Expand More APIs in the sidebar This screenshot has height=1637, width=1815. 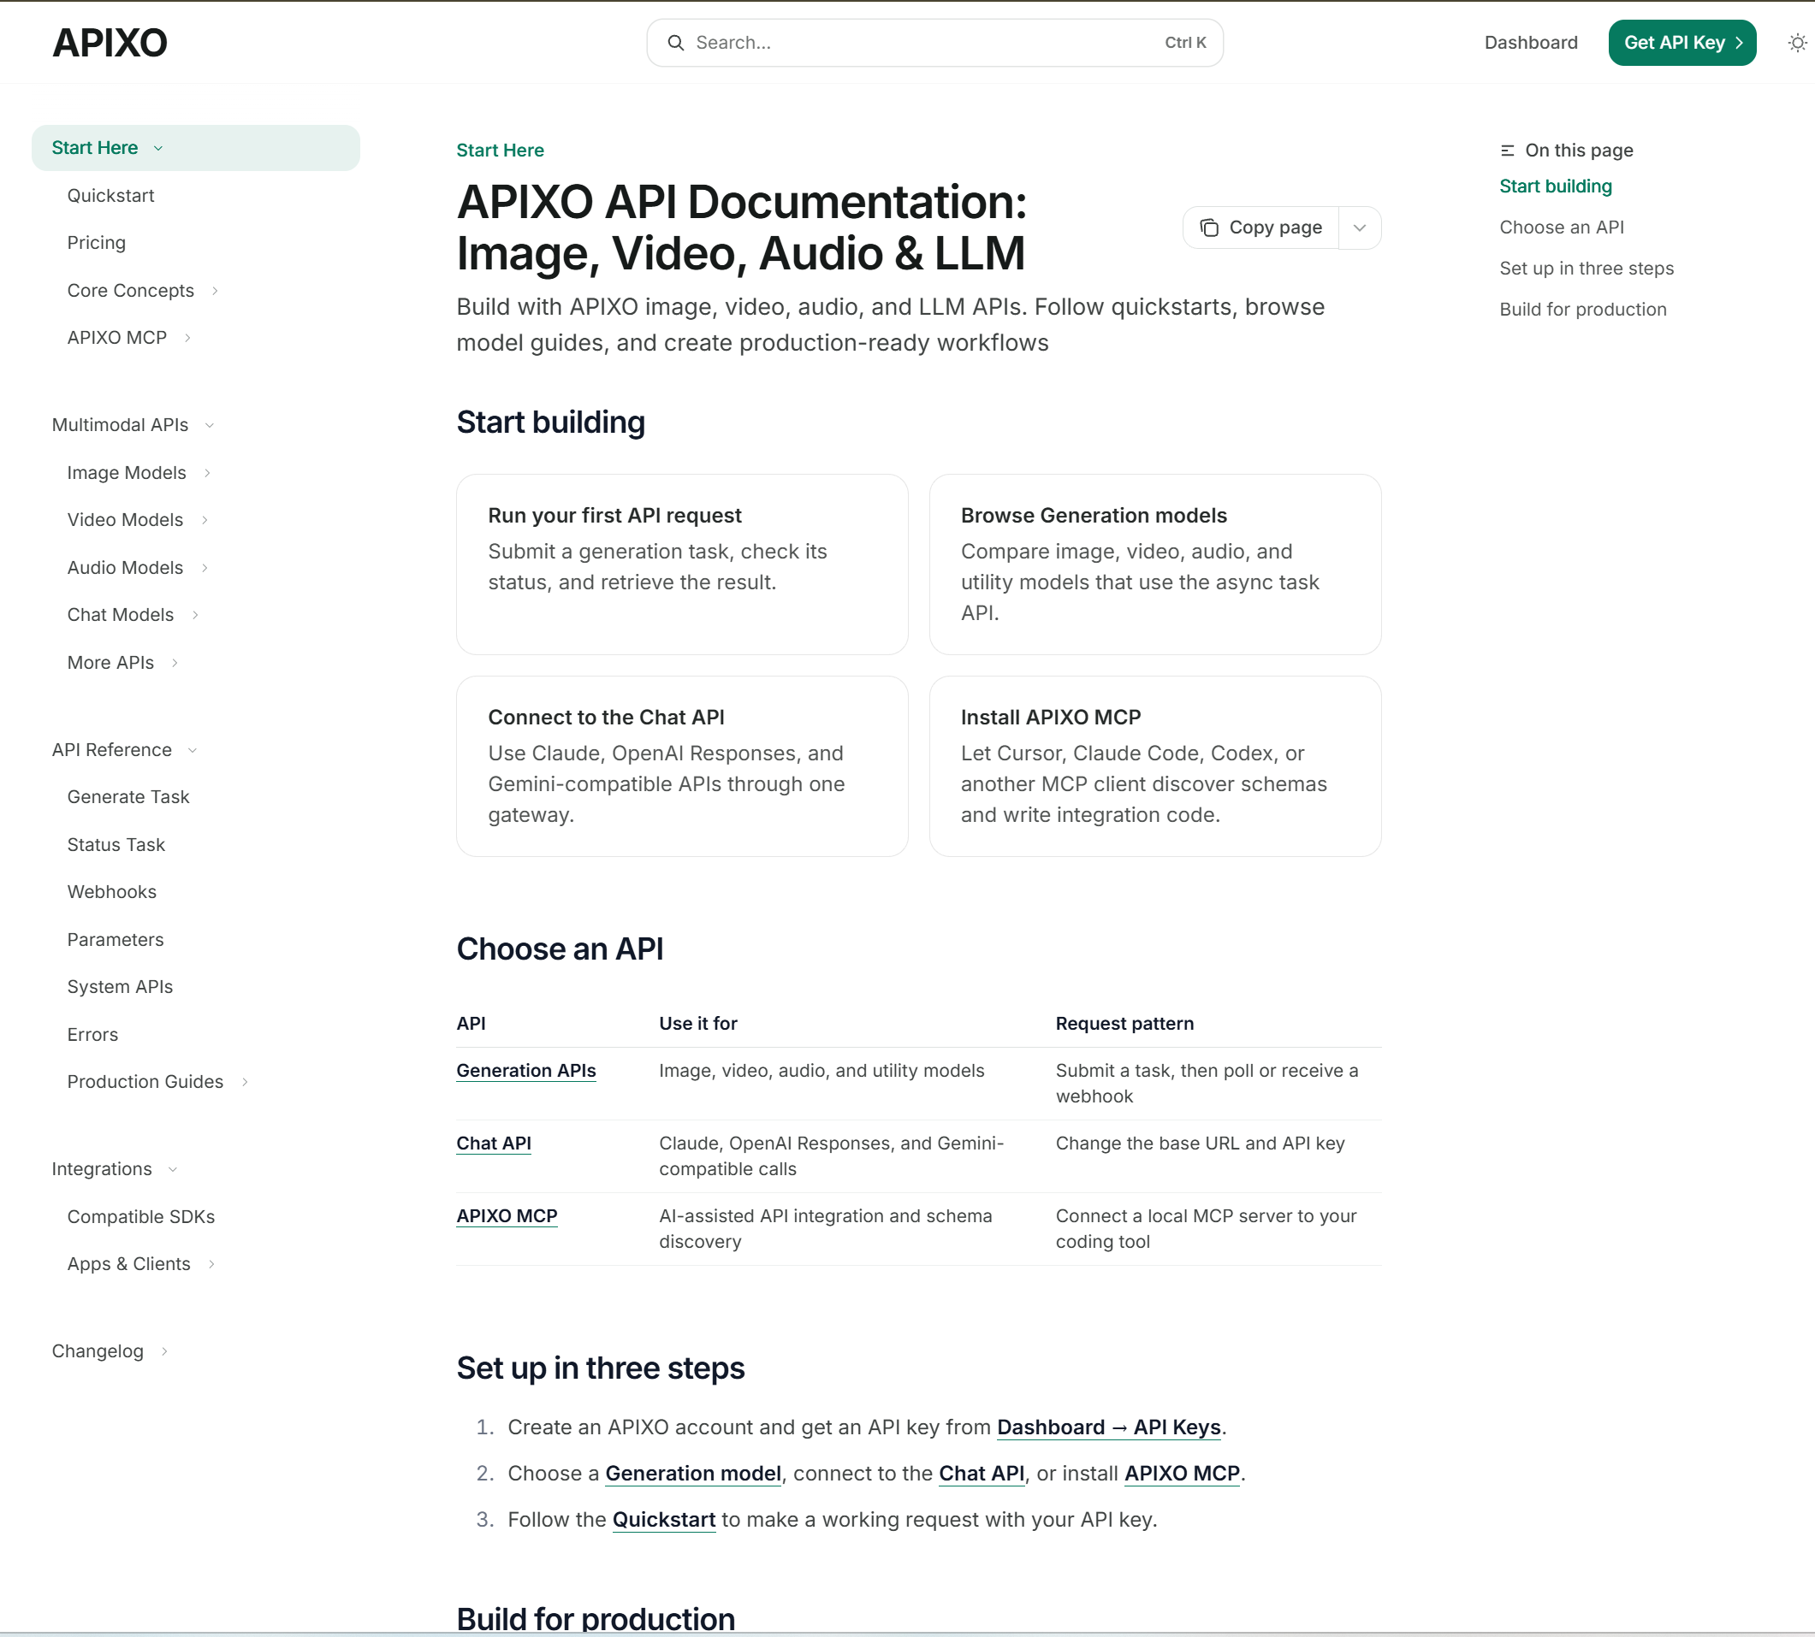click(175, 663)
